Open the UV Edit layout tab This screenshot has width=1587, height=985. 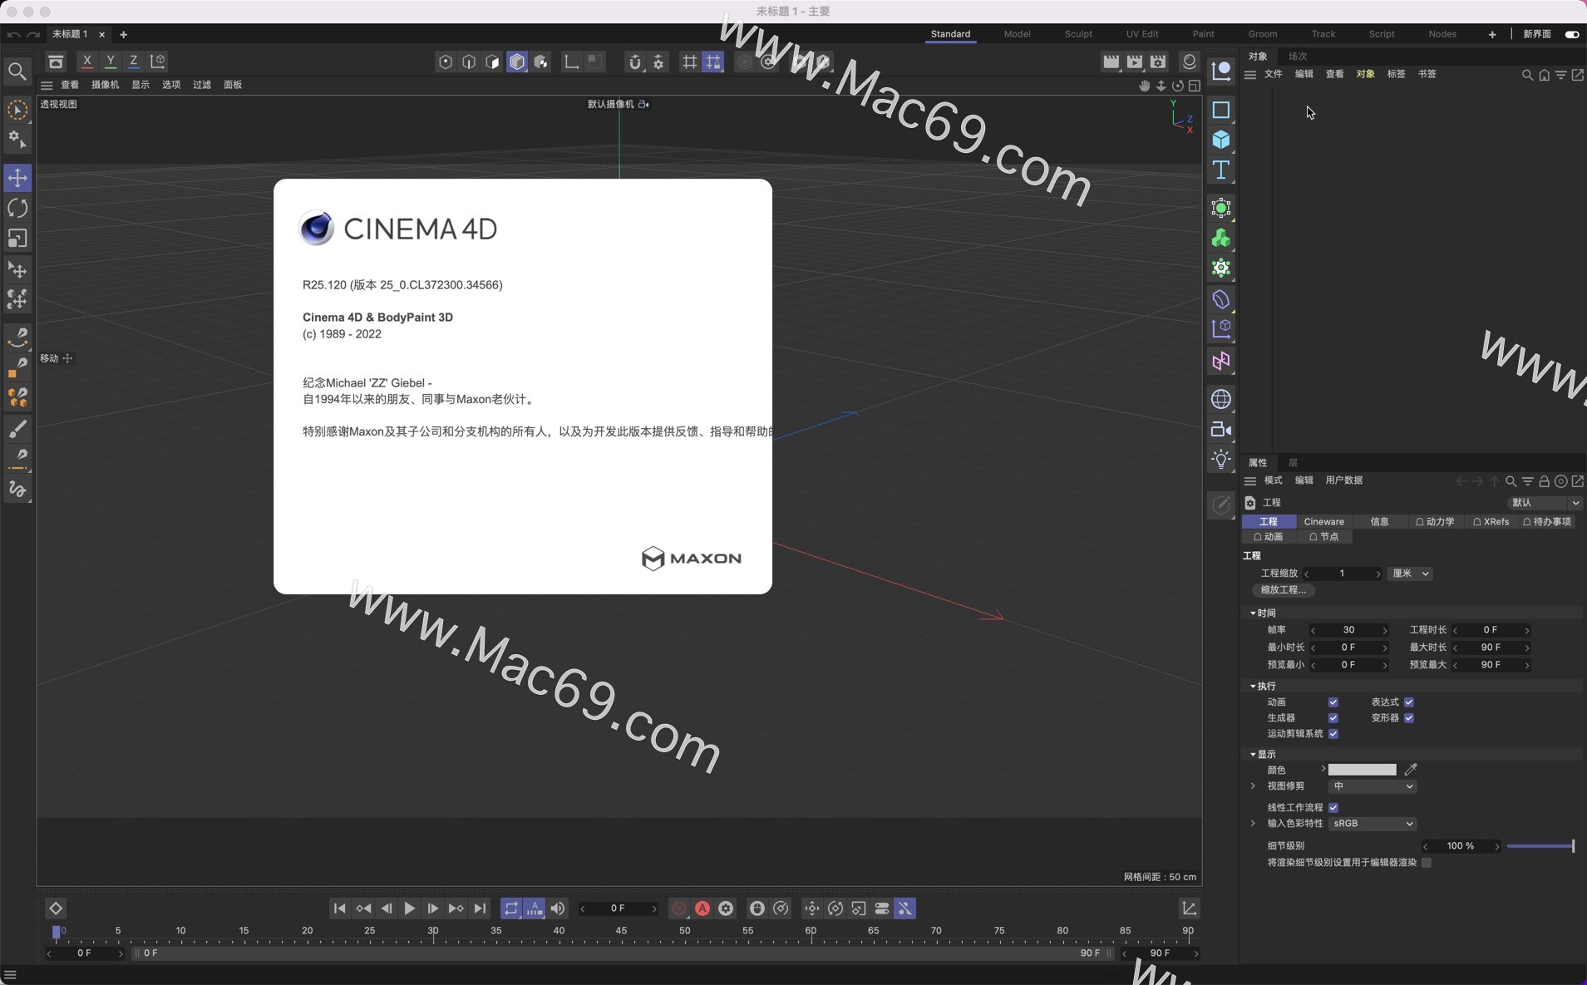[1141, 34]
